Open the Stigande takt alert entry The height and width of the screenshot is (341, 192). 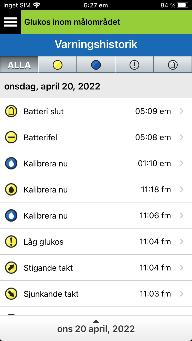tap(96, 268)
